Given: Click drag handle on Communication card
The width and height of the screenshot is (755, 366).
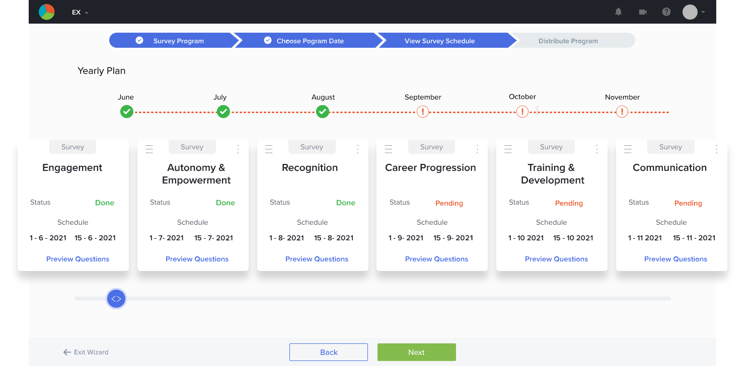Looking at the screenshot, I should pos(628,149).
